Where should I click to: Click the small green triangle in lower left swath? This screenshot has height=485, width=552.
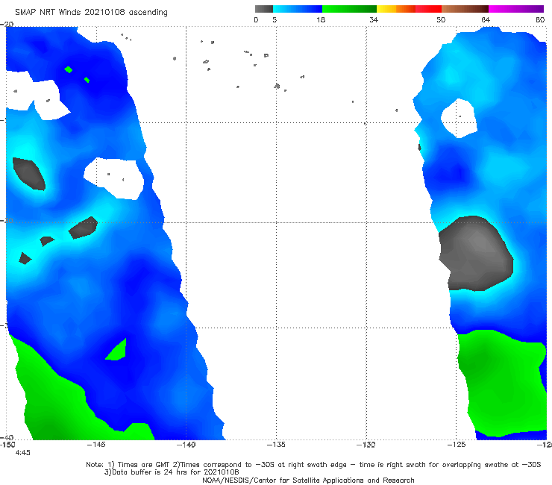(x=117, y=351)
